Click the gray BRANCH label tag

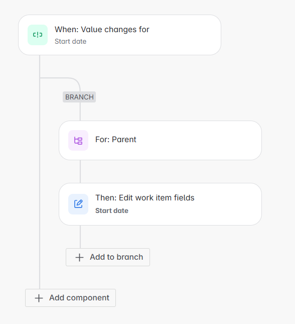coord(79,97)
